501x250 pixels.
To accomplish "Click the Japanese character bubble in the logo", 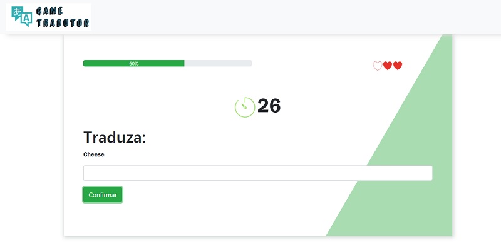I will (17, 12).
